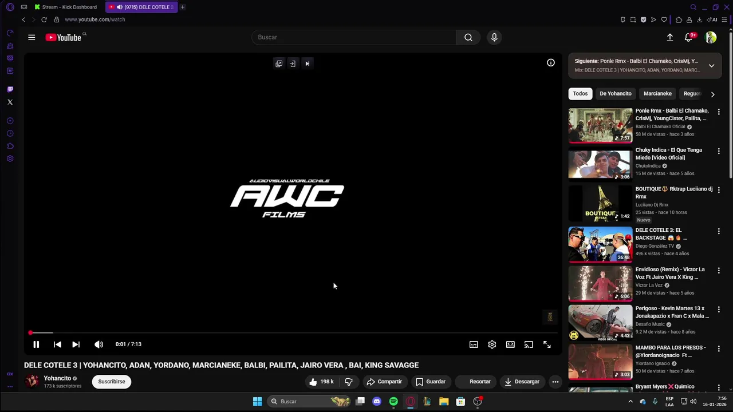This screenshot has height=412, width=733.
Task: Open sidebar extensions cube icon
Action: pos(10,146)
